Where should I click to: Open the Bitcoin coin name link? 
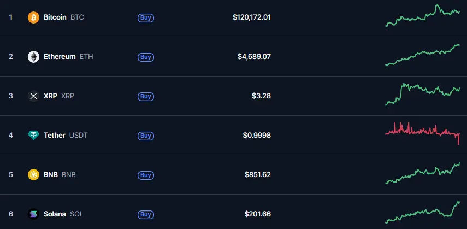pyautogui.click(x=55, y=17)
